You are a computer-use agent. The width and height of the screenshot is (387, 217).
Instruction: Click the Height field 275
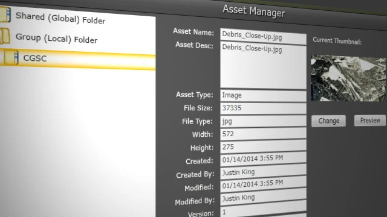pyautogui.click(x=263, y=146)
